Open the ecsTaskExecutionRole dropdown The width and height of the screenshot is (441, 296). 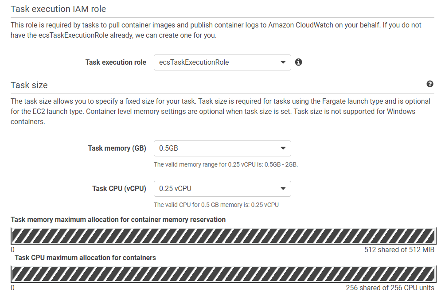pos(222,62)
